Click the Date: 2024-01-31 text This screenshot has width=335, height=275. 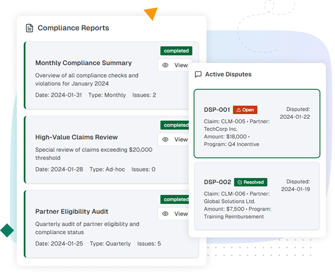(x=59, y=95)
